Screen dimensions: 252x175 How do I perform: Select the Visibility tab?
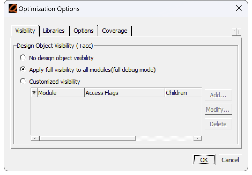(25, 31)
